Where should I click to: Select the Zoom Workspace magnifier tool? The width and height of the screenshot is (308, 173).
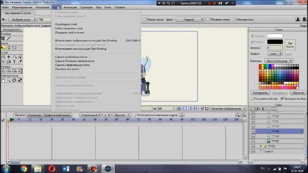coord(9,80)
